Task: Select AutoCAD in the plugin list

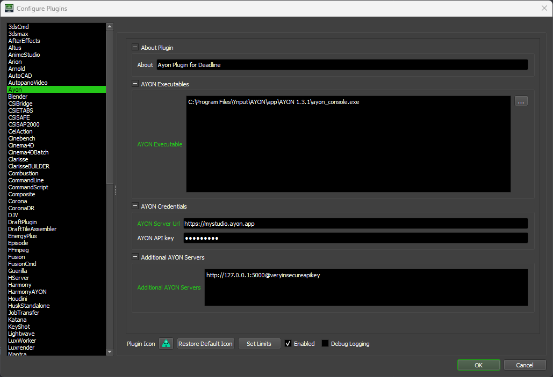Action: pos(56,76)
